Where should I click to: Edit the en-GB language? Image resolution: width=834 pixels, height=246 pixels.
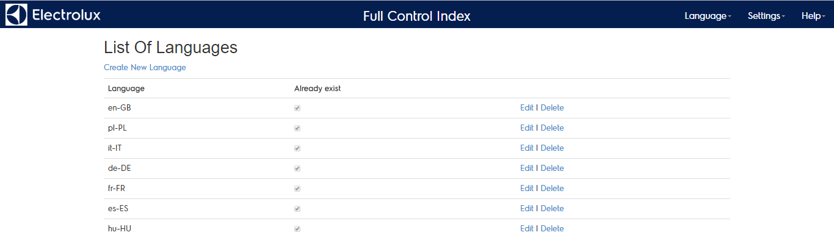(527, 108)
